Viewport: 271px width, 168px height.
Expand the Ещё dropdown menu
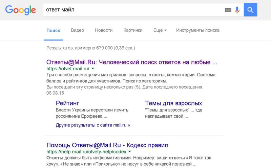[x=160, y=30]
